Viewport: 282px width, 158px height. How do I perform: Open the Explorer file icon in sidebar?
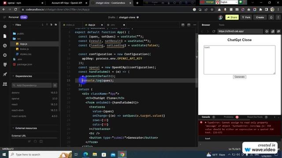coord(5,36)
